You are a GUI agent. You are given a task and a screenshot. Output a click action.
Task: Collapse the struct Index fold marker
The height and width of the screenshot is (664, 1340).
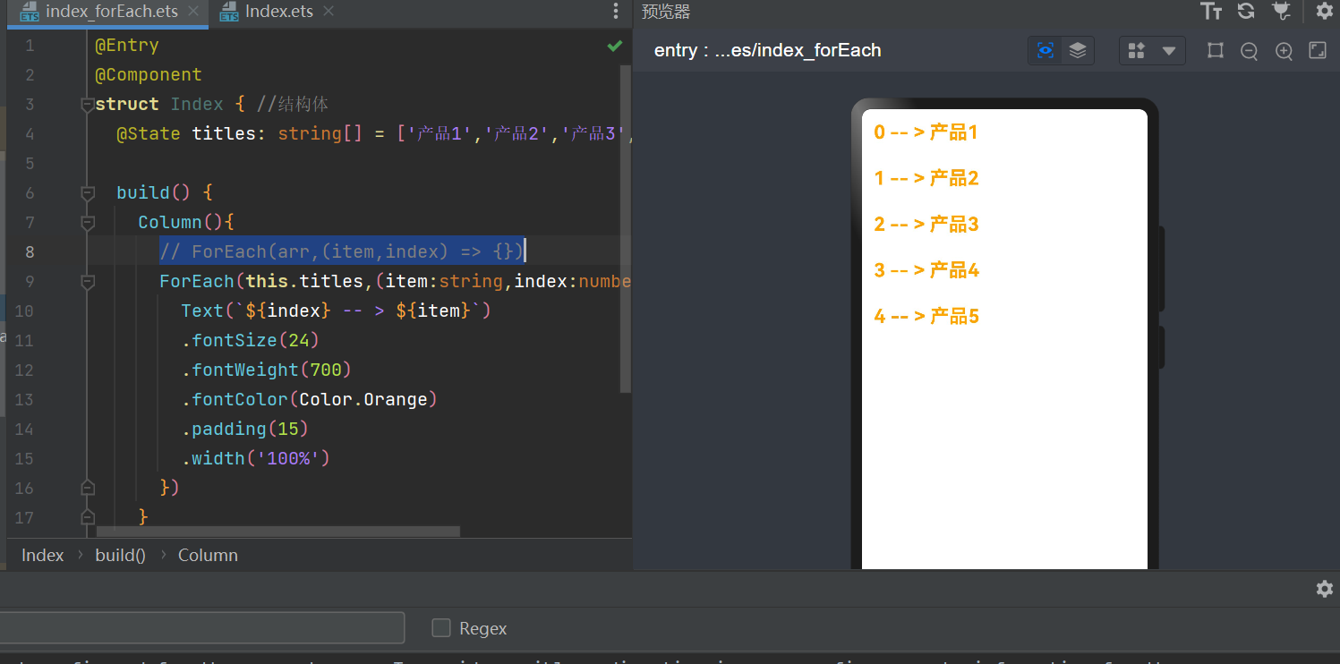88,105
